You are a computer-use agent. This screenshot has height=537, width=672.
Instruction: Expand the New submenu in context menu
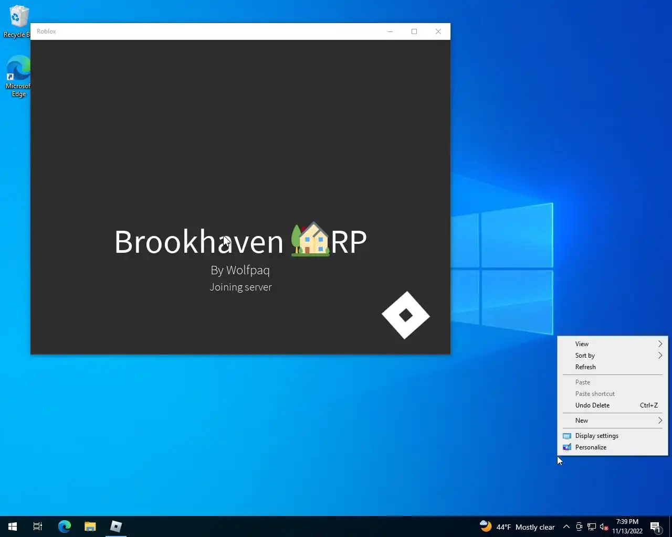613,421
